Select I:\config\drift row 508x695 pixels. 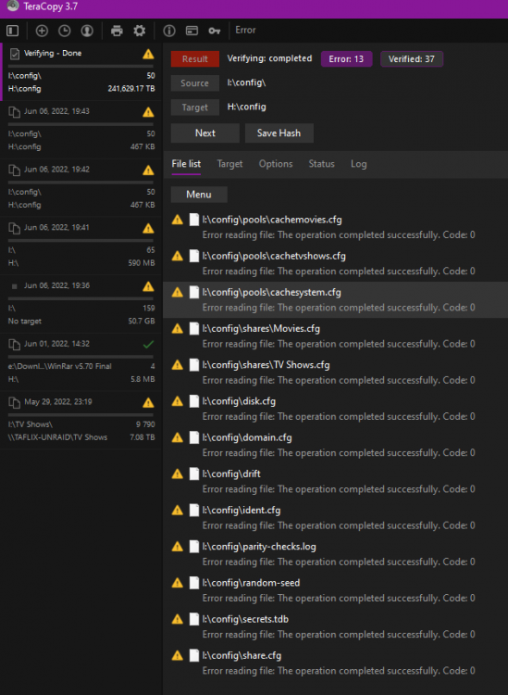tap(335, 481)
